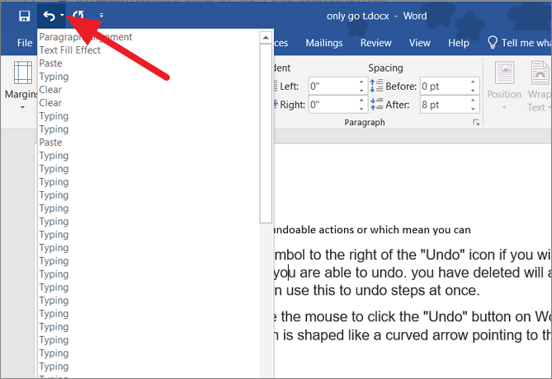This screenshot has height=379, width=552.
Task: Increase Spacing Before with up stepper
Action: click(473, 82)
